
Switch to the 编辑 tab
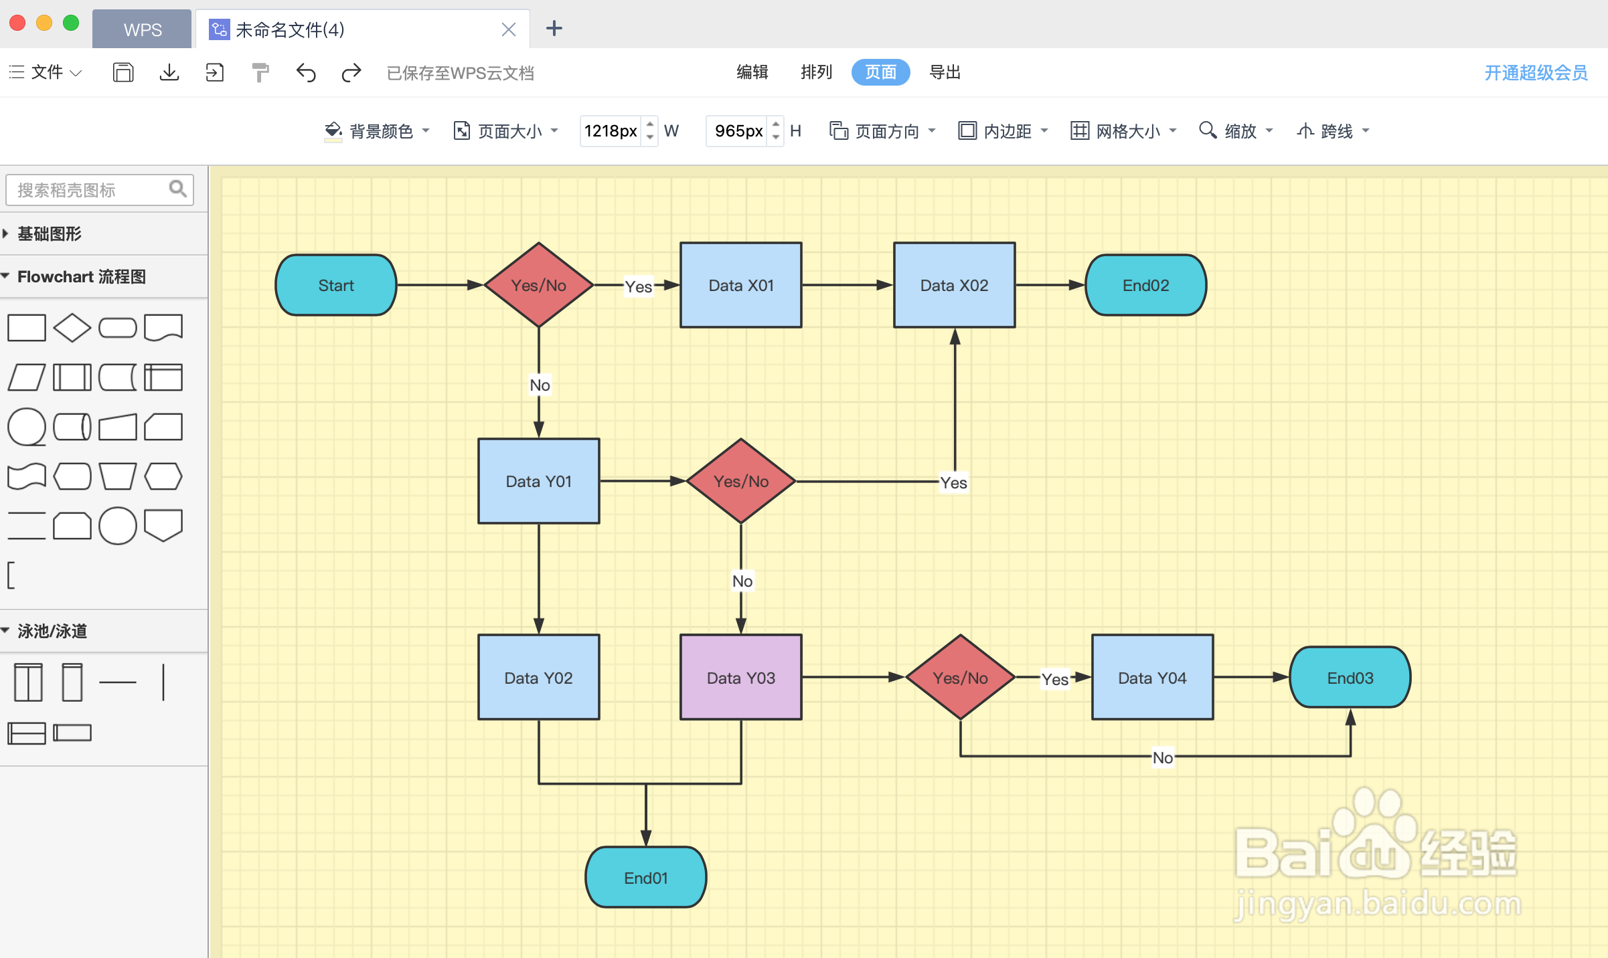pos(752,72)
